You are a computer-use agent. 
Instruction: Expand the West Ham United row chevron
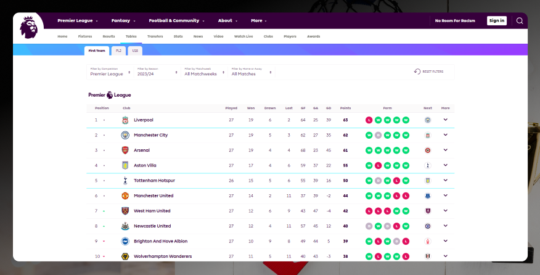pyautogui.click(x=445, y=210)
